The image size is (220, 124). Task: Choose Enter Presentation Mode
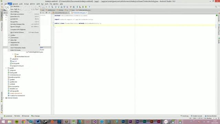24,48
